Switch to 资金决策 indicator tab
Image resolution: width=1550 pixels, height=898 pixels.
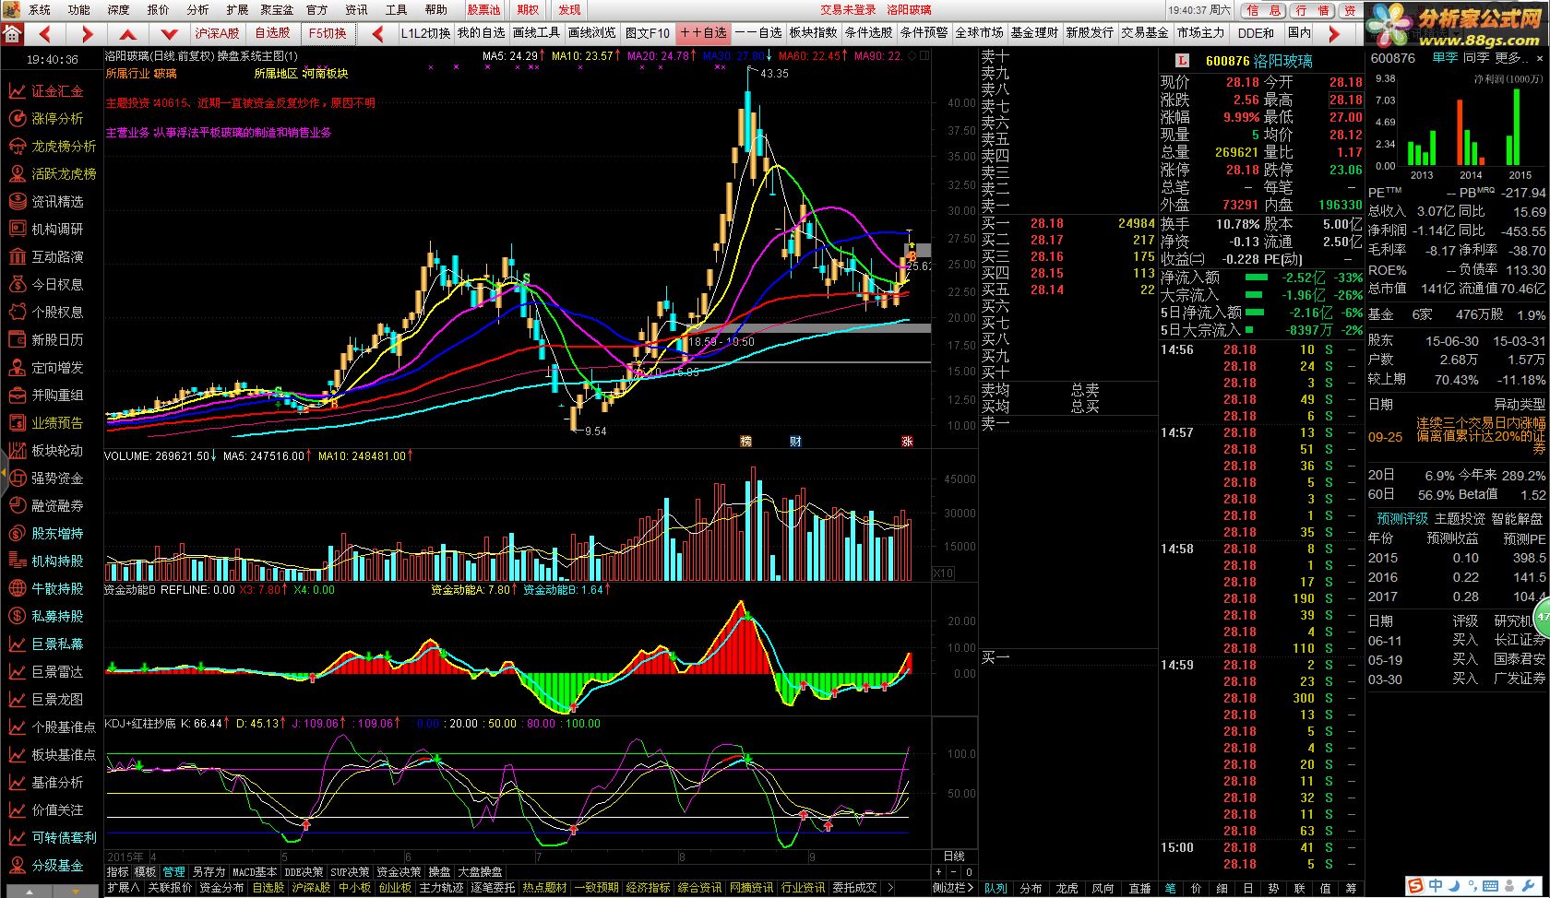click(399, 872)
